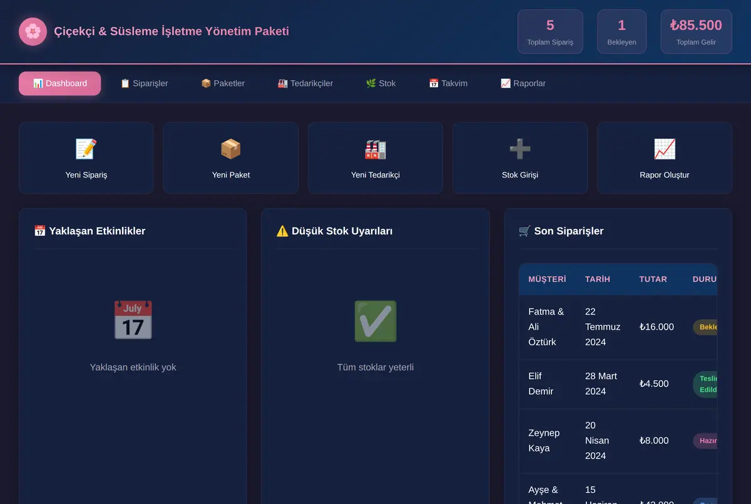Click the box icon on Yeni Paket
The height and width of the screenshot is (504, 751).
tap(231, 149)
